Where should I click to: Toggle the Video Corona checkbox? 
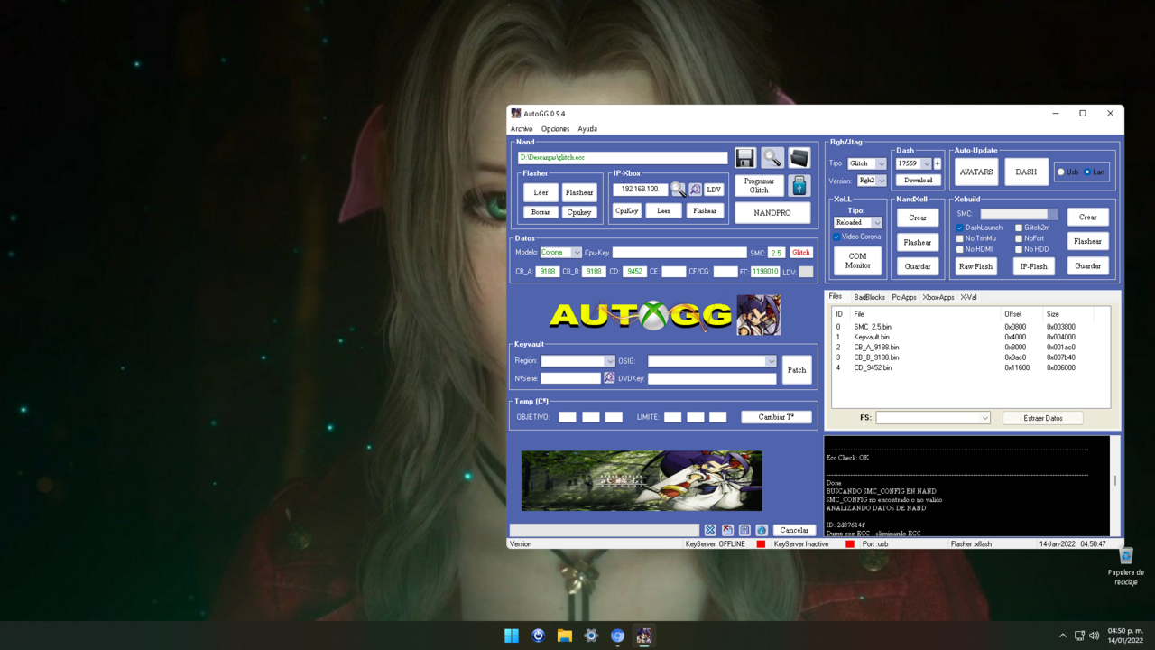(836, 237)
